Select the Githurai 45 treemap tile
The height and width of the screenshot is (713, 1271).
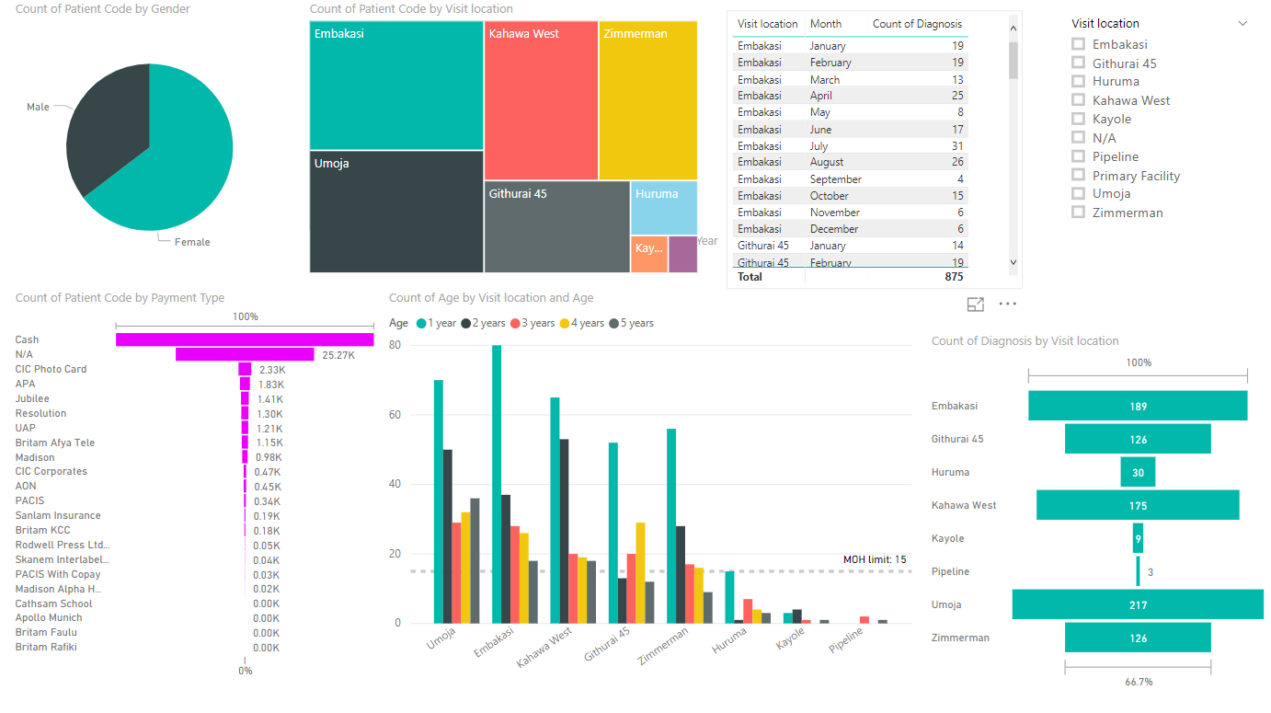tap(557, 227)
